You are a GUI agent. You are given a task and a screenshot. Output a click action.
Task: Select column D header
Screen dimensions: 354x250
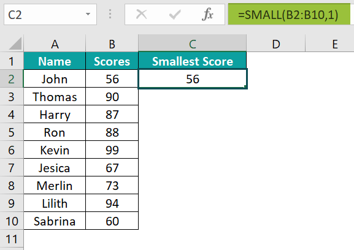coord(276,44)
